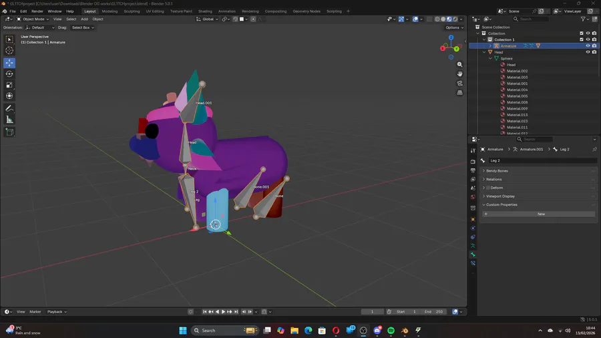
Task: Select the Select Box tool
Action: pos(9,39)
